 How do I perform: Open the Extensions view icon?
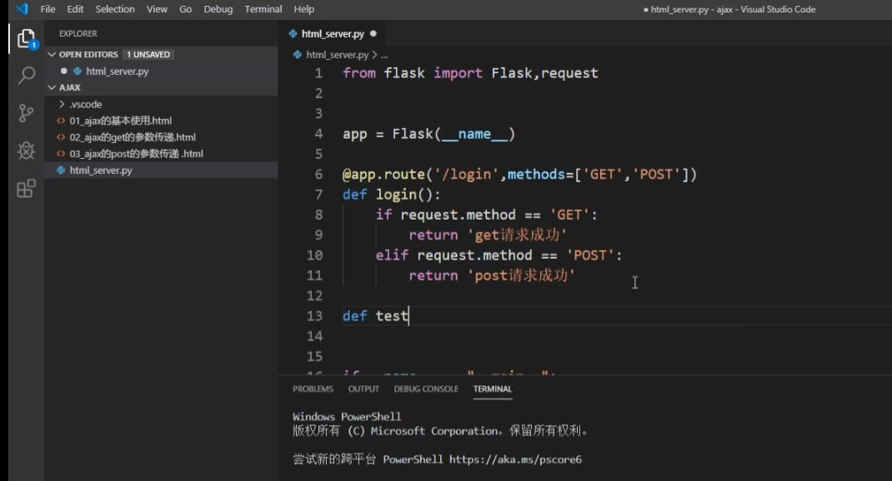tap(26, 189)
